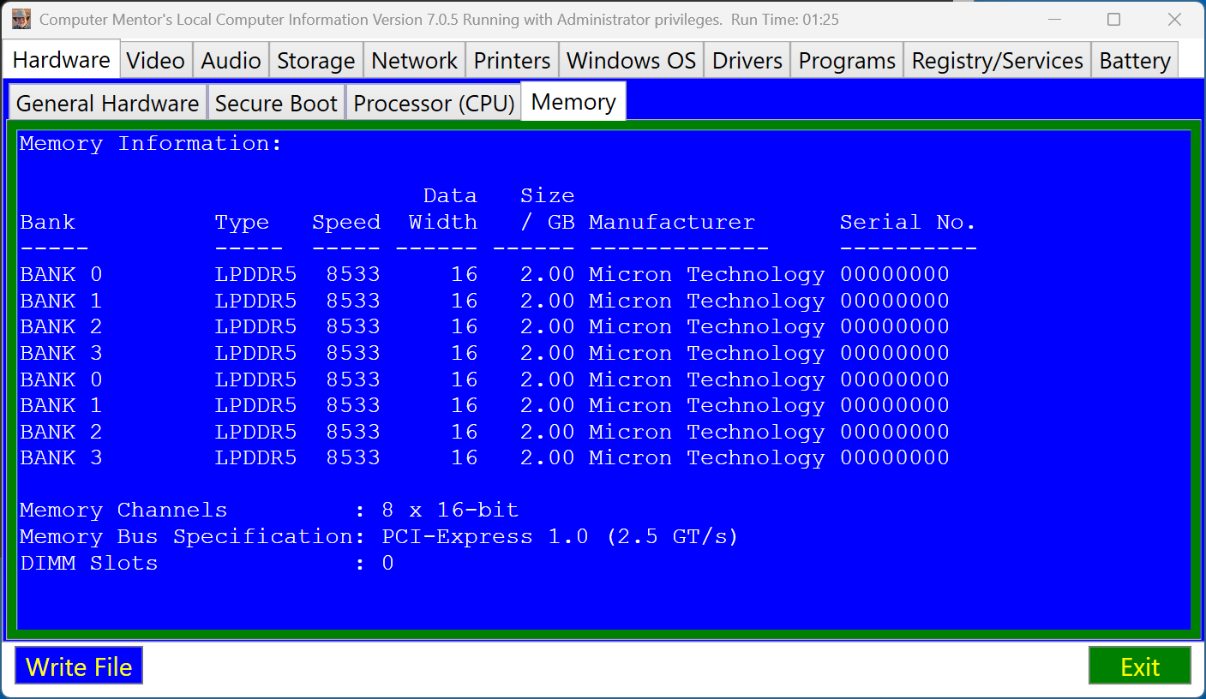
Task: Click the Serial No. column header
Action: click(x=908, y=223)
